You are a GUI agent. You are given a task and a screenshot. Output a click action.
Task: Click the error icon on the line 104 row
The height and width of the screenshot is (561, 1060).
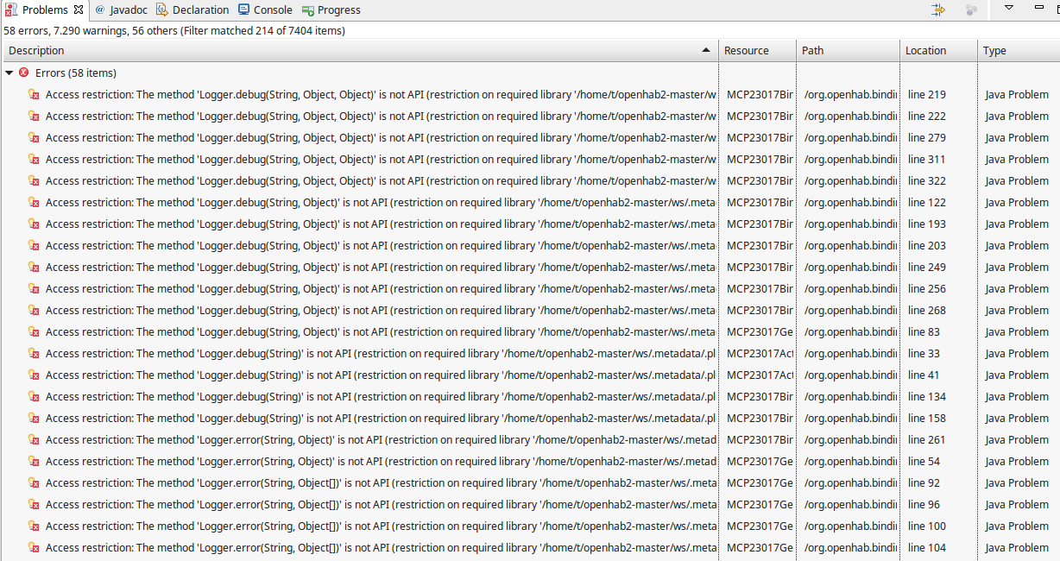point(34,547)
